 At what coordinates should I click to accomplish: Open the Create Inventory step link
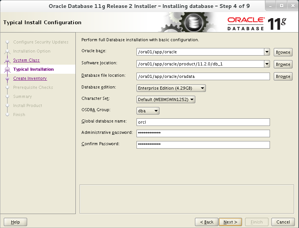click(x=30, y=78)
